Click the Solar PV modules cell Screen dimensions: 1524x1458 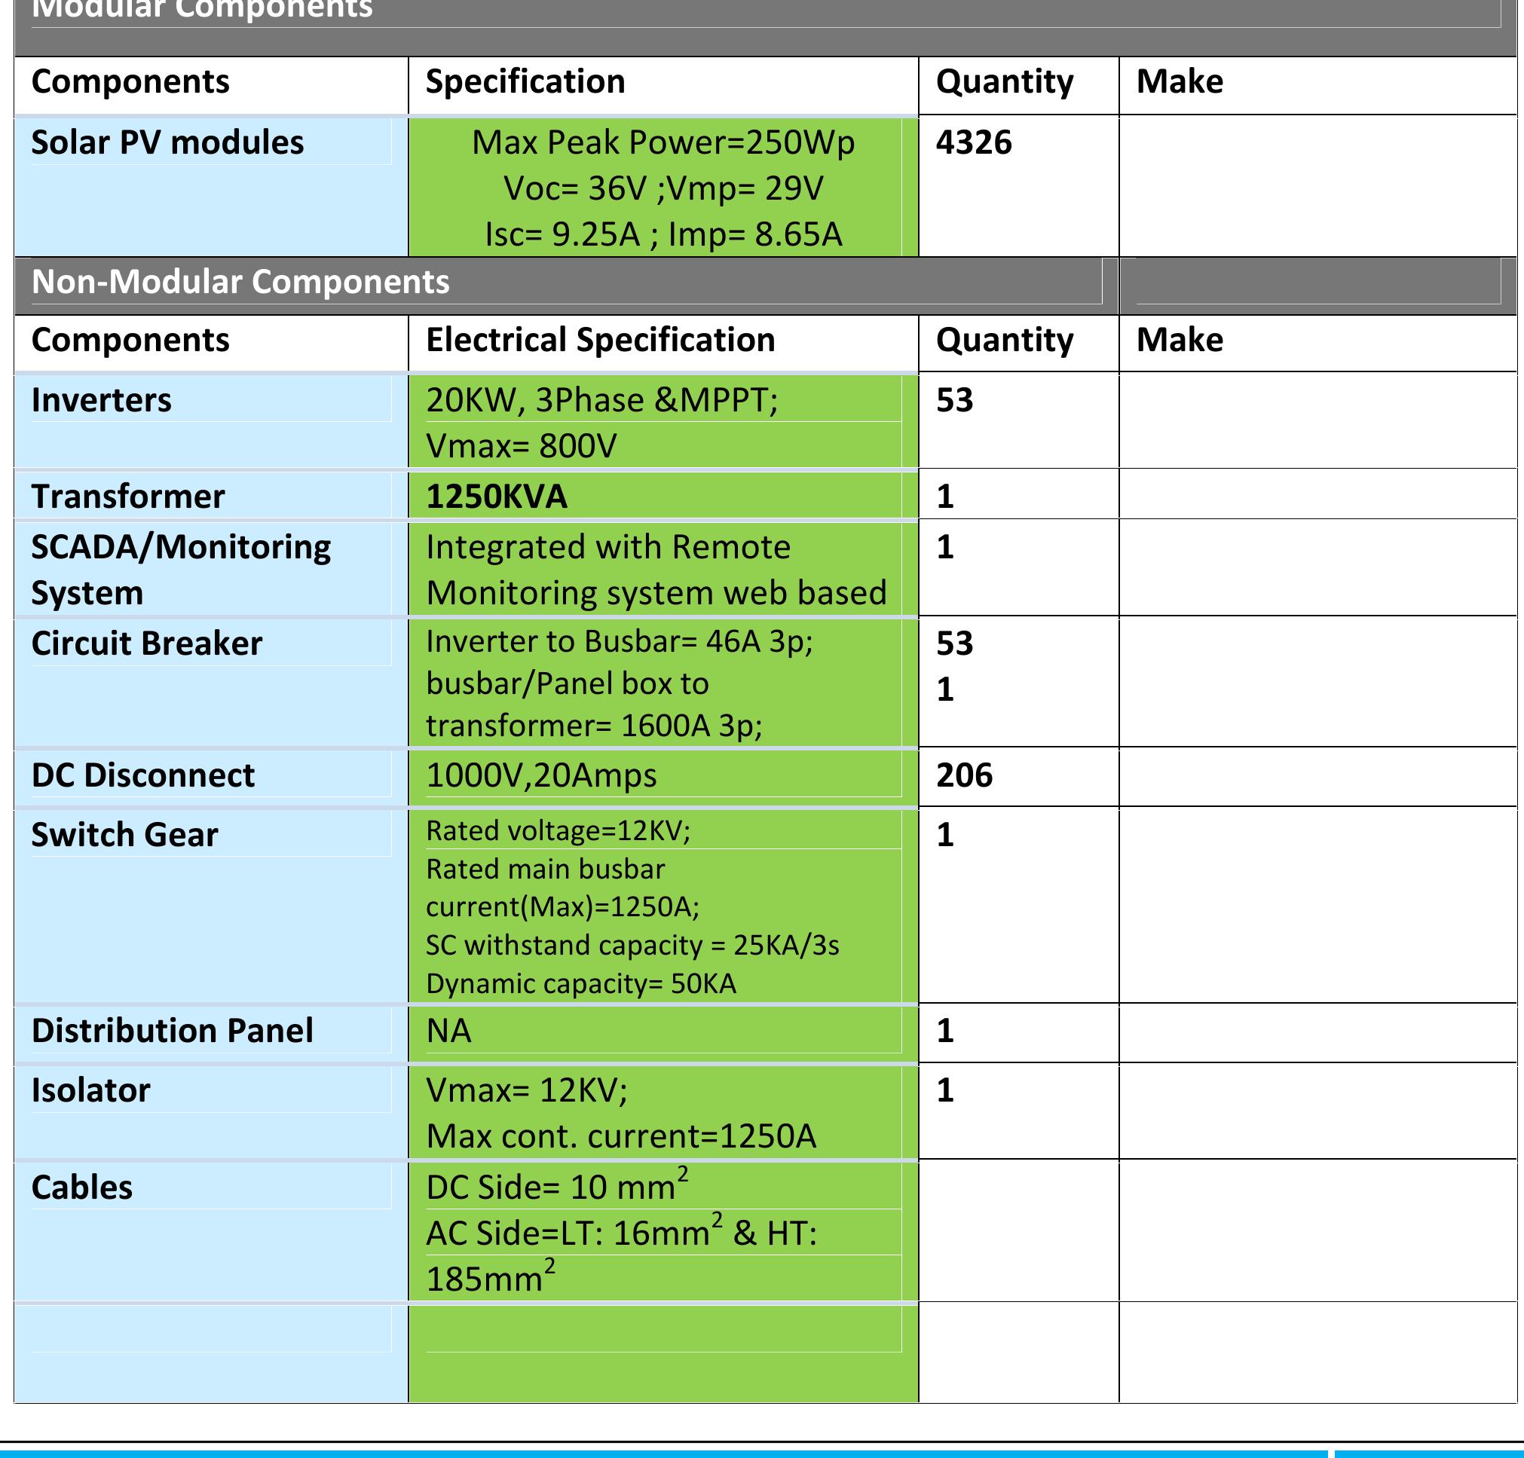167,143
